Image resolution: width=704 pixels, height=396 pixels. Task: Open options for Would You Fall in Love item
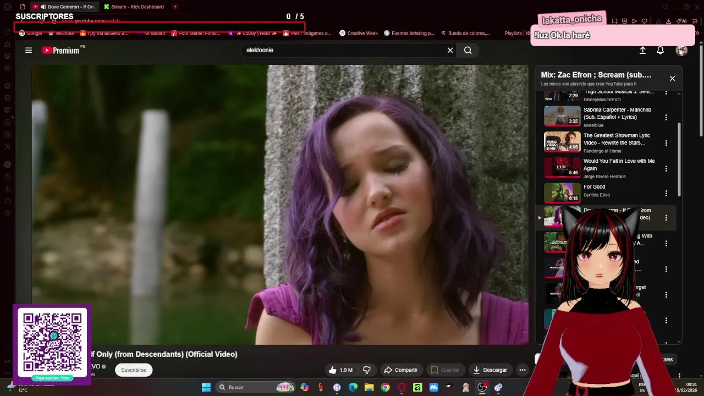(x=666, y=169)
